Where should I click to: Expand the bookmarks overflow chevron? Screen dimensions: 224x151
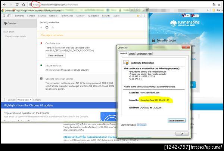coord(208,10)
